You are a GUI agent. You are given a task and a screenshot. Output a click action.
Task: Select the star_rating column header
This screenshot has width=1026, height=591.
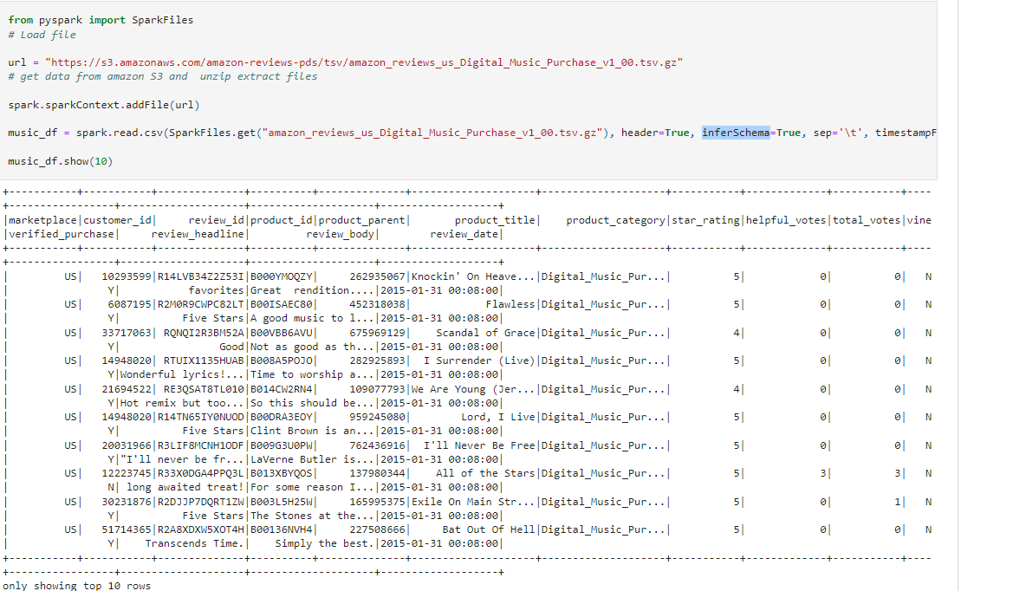[705, 219]
